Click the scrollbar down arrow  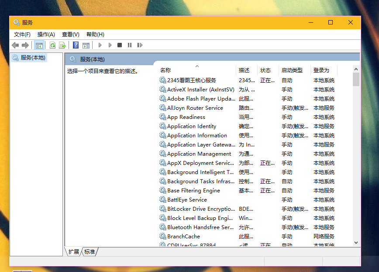click(356, 242)
